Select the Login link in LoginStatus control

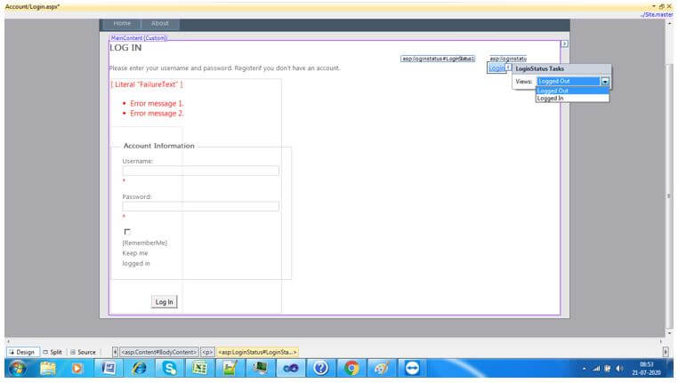(496, 68)
